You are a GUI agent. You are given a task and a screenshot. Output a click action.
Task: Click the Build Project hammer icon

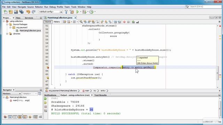coord(66,12)
